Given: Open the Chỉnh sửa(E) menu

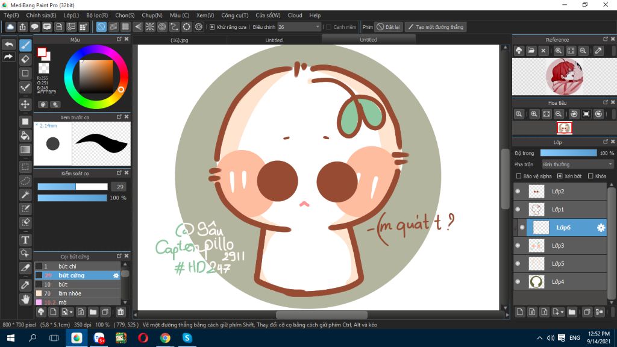Looking at the screenshot, I should [42, 15].
